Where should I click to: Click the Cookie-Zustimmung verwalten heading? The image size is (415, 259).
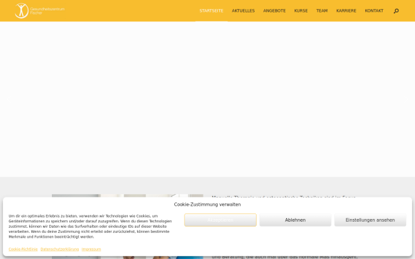point(207,204)
